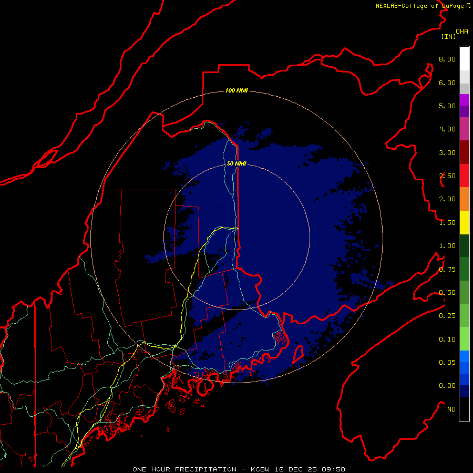Image resolution: width=473 pixels, height=473 pixels.
Task: Click the 6.00 legend value
Action: pos(447,83)
